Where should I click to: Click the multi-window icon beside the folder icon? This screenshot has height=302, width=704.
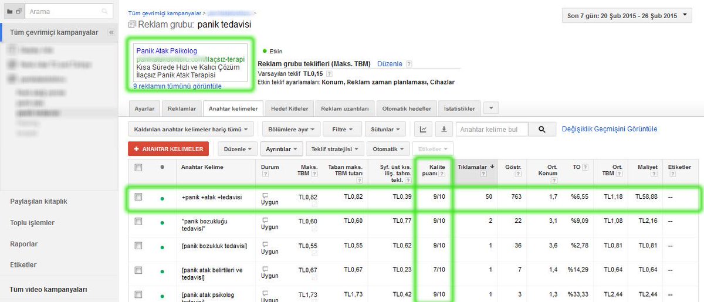coord(19,11)
